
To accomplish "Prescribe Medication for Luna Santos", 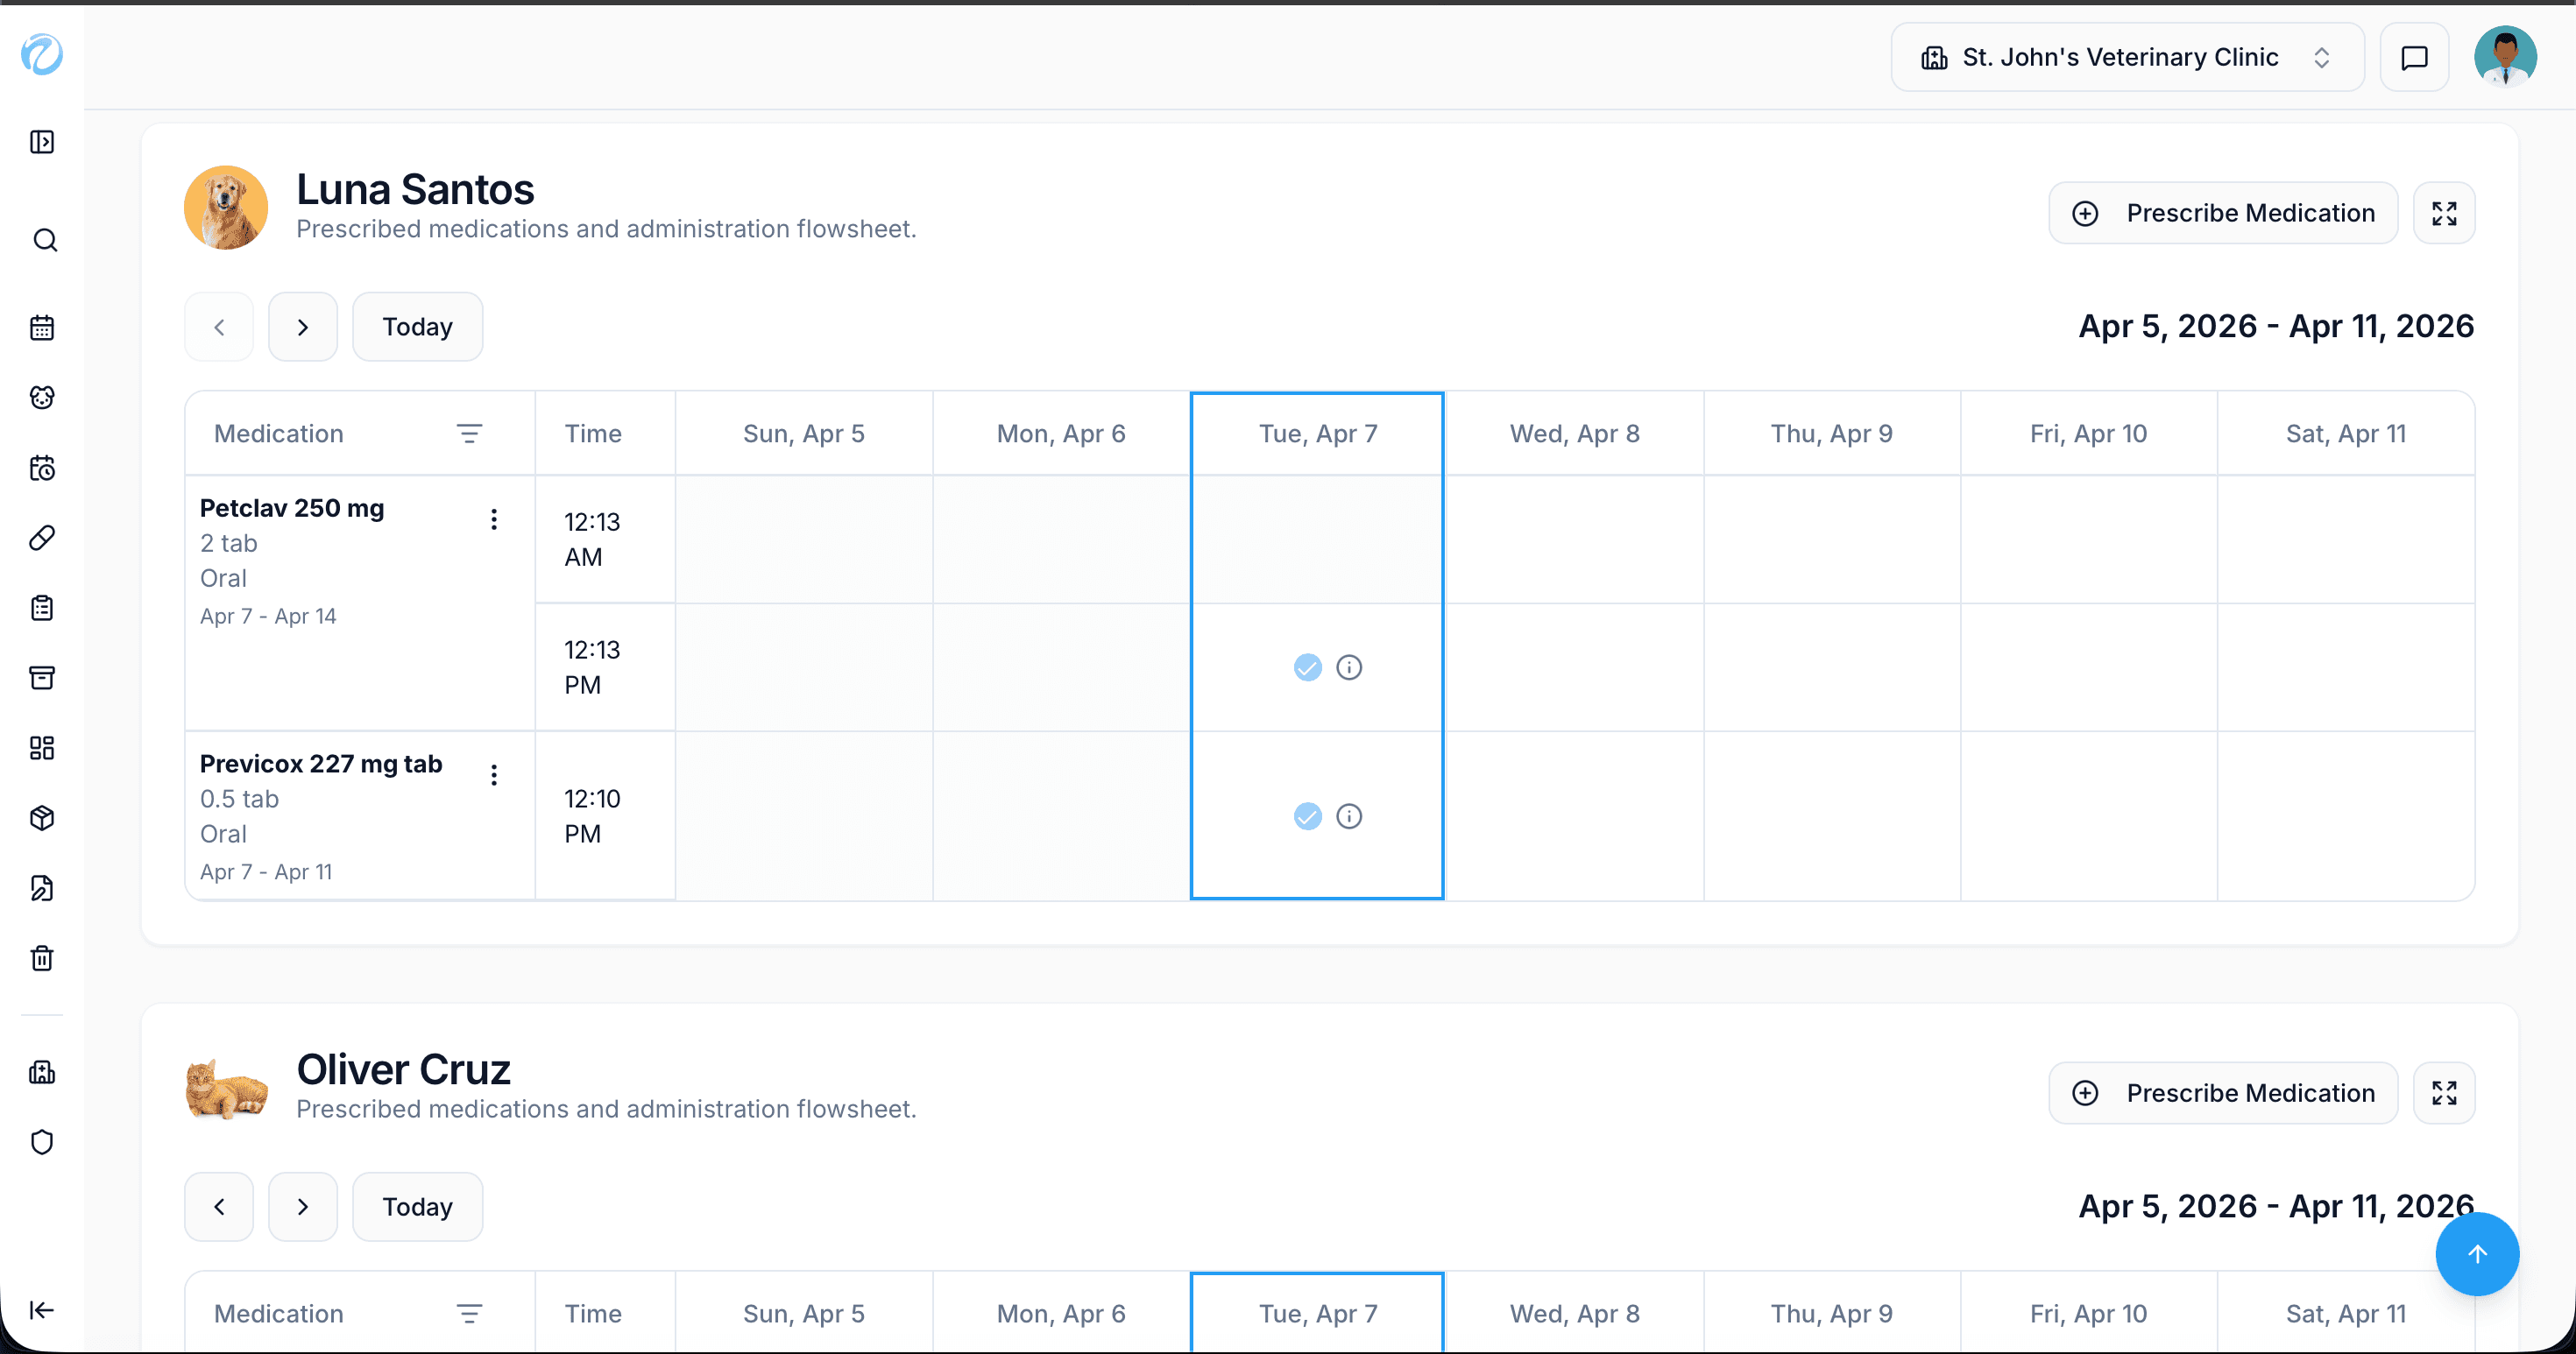I will [x=2223, y=213].
